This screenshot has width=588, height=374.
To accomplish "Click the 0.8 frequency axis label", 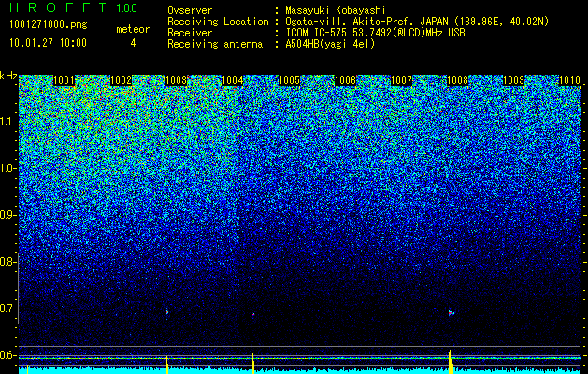I will click(x=7, y=262).
